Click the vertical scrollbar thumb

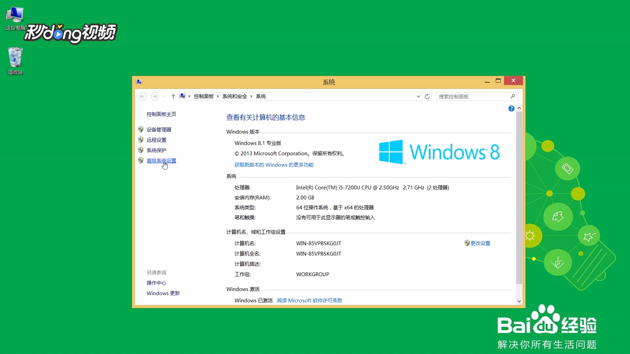519,198
